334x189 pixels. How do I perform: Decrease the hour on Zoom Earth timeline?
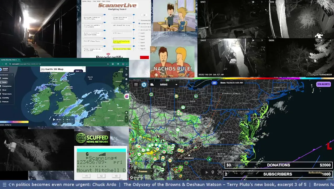[63, 122]
